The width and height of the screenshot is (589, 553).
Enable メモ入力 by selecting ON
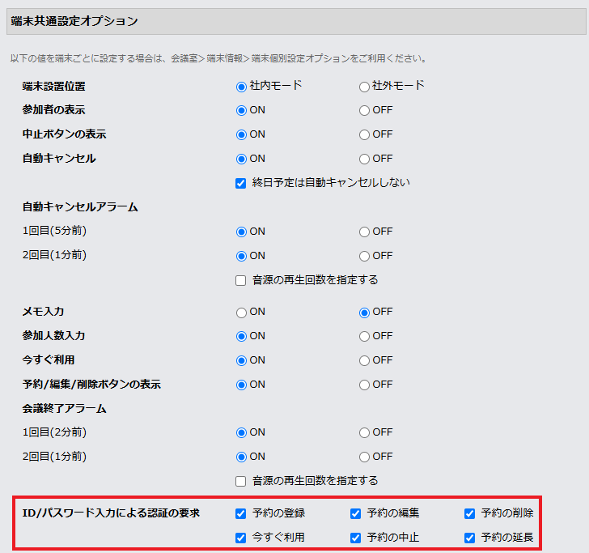[241, 312]
